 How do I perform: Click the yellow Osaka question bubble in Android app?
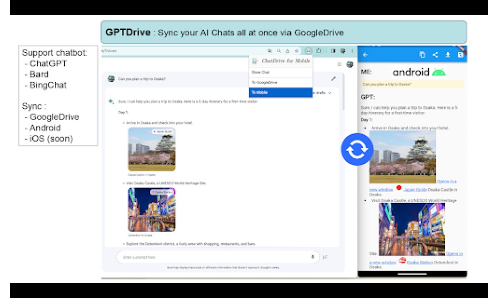[x=412, y=84]
